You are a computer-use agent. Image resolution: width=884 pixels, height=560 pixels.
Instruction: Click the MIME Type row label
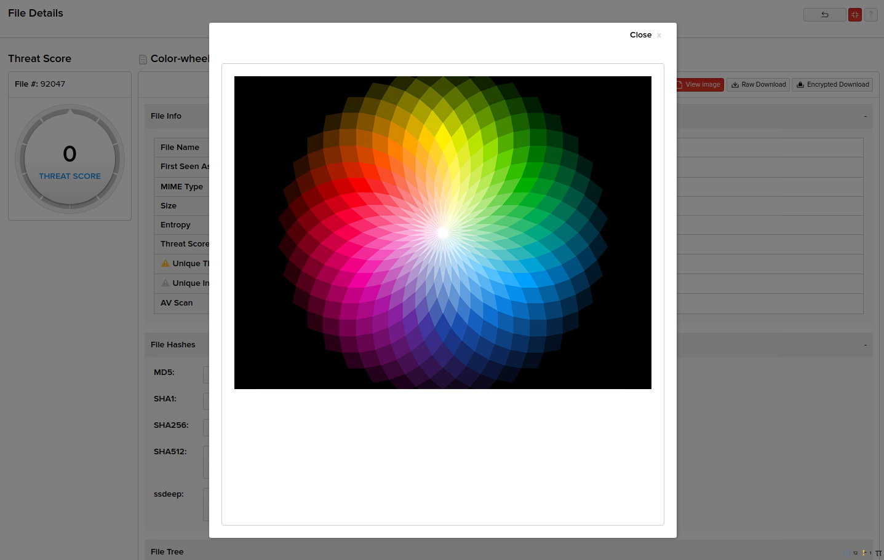181,187
